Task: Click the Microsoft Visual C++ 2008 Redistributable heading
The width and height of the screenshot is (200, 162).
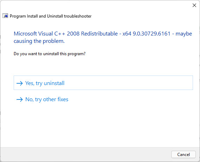Action: pos(103,37)
